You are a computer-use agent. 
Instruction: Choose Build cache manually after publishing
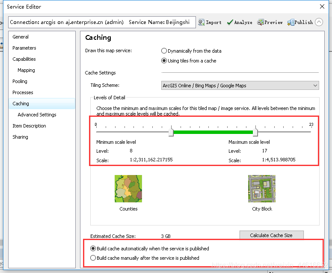tap(145, 258)
